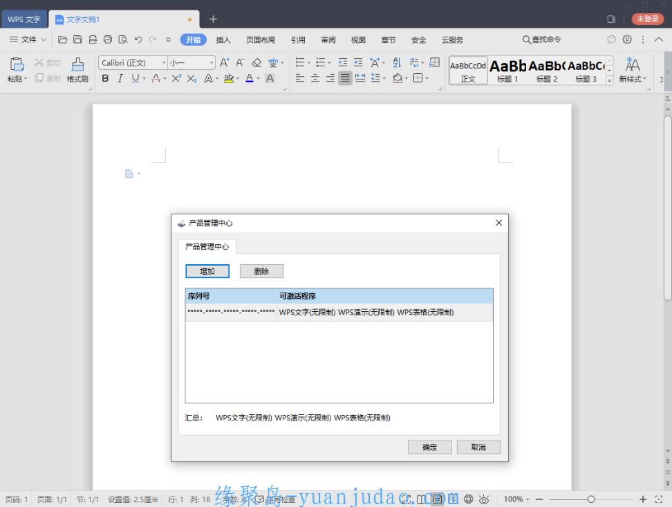Screen dimensions: 672x507
Task: Open the Review (审阅) tab
Action: (328, 40)
